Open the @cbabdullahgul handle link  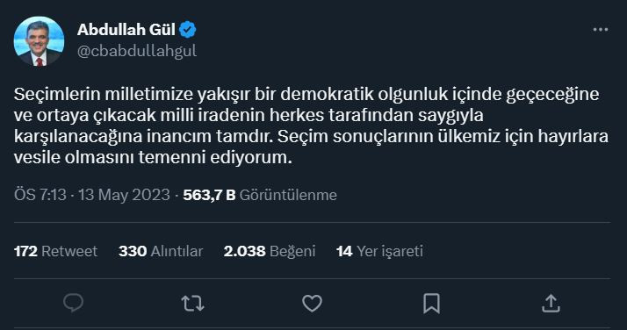[x=137, y=51]
